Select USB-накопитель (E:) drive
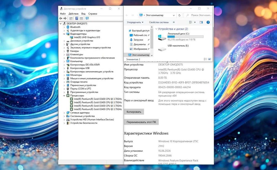Viewport: 277px width, 170px height. (178, 46)
